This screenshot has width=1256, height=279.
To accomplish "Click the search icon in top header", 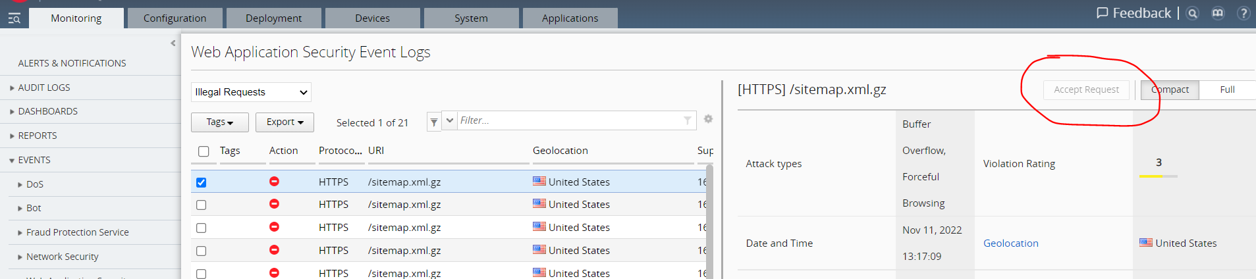I will coord(1192,13).
